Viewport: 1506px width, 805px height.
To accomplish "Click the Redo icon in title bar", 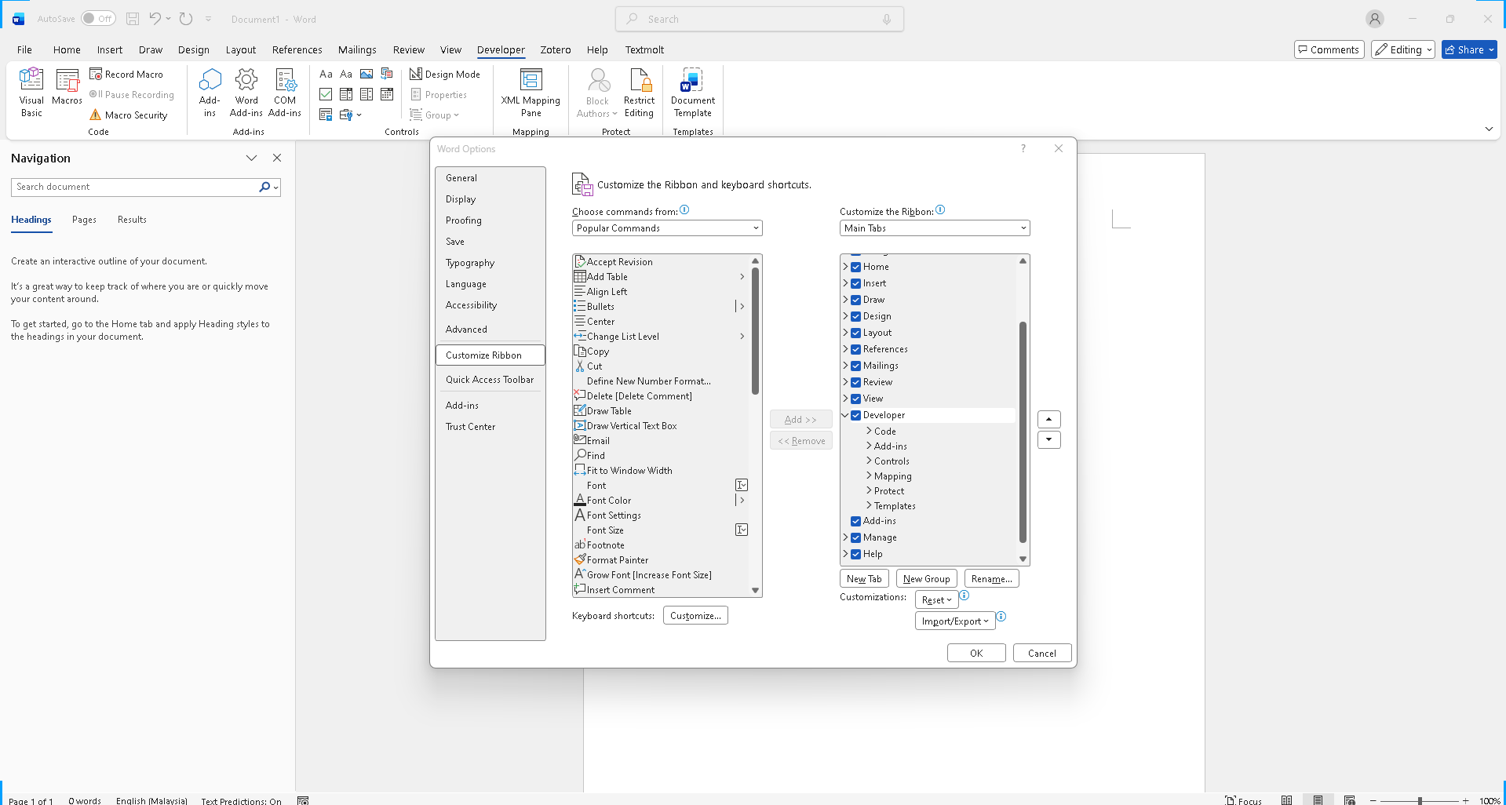I will click(x=186, y=19).
